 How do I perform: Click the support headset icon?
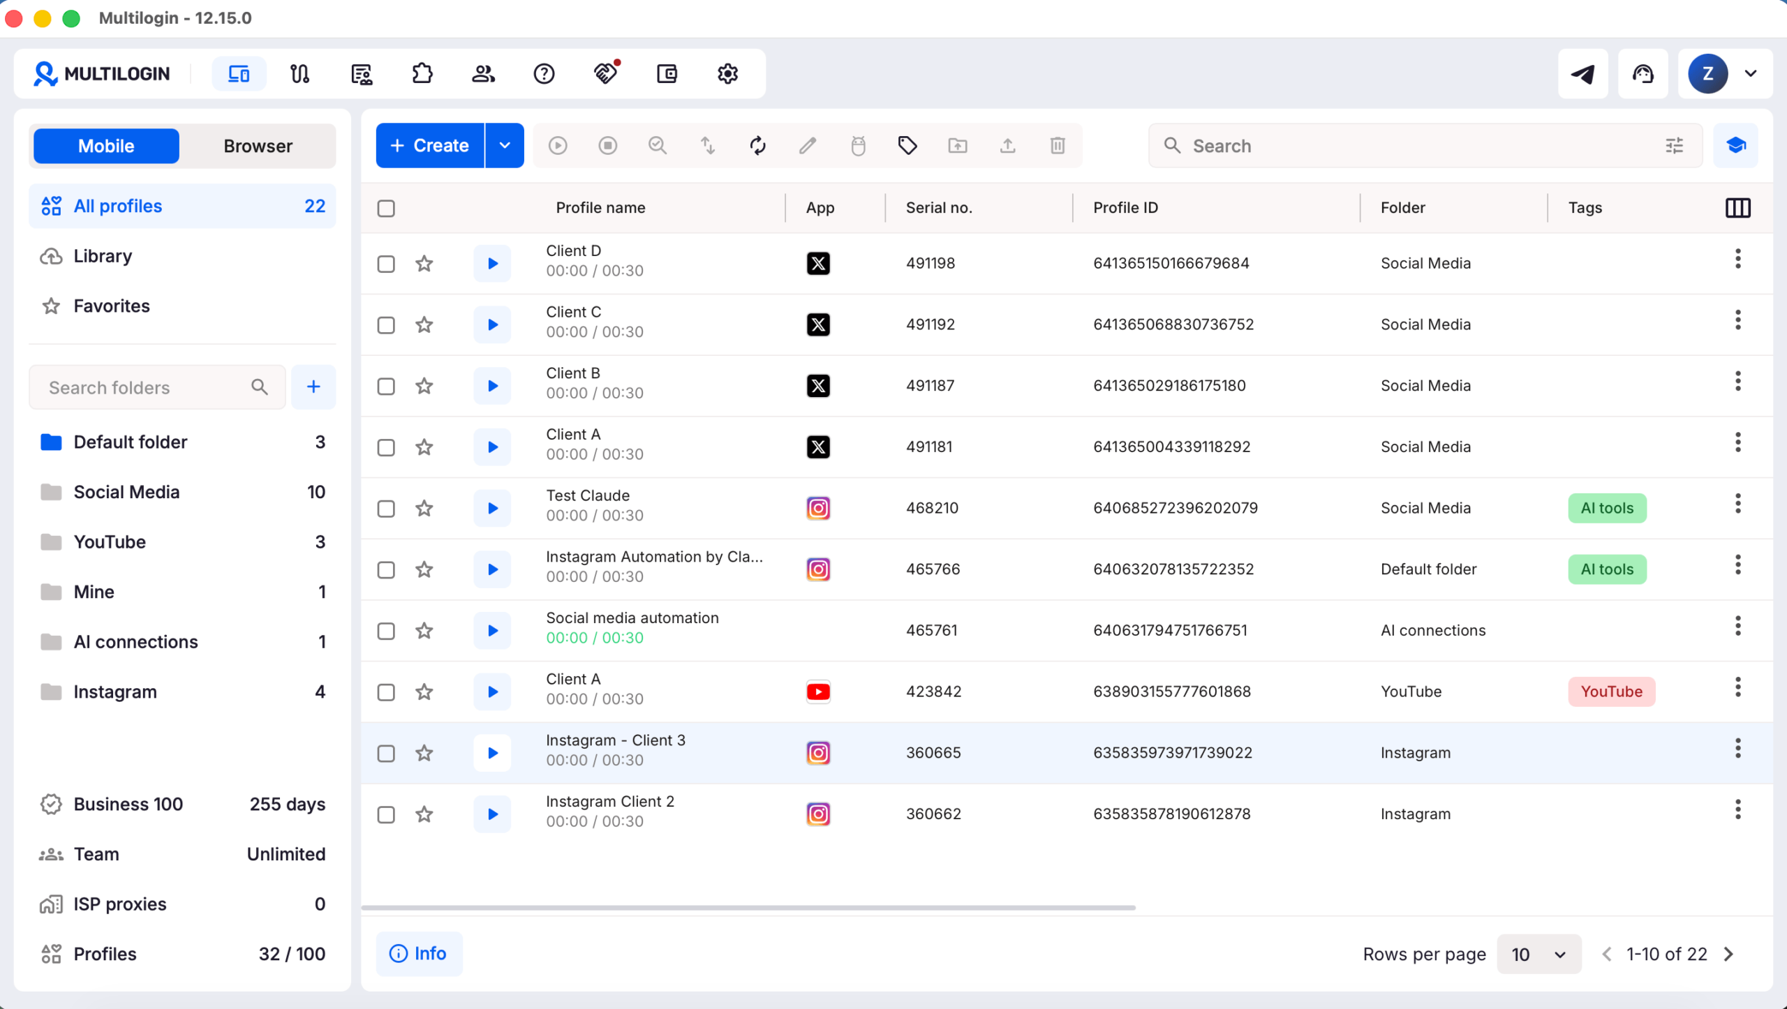click(1643, 73)
